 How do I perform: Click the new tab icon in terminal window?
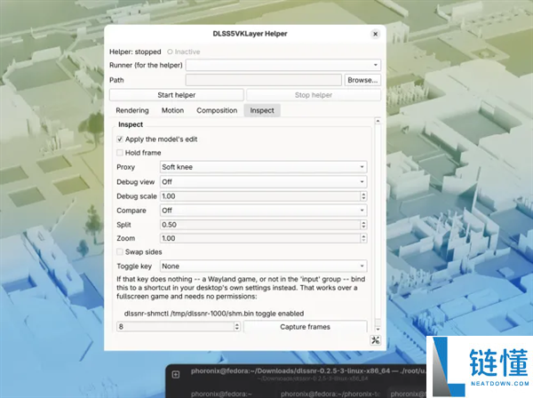pos(176,375)
